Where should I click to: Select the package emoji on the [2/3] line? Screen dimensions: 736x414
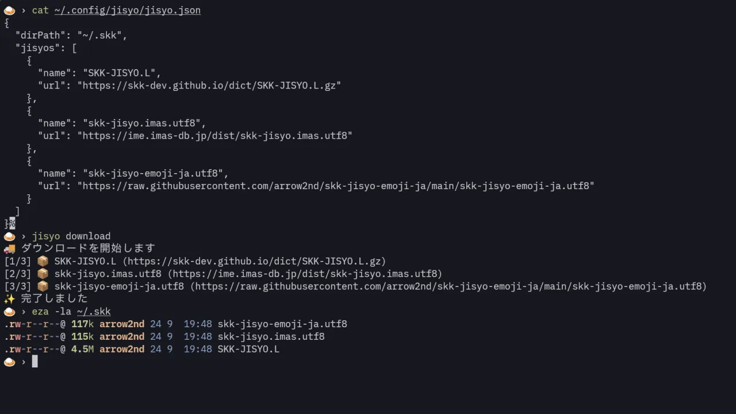pos(43,274)
